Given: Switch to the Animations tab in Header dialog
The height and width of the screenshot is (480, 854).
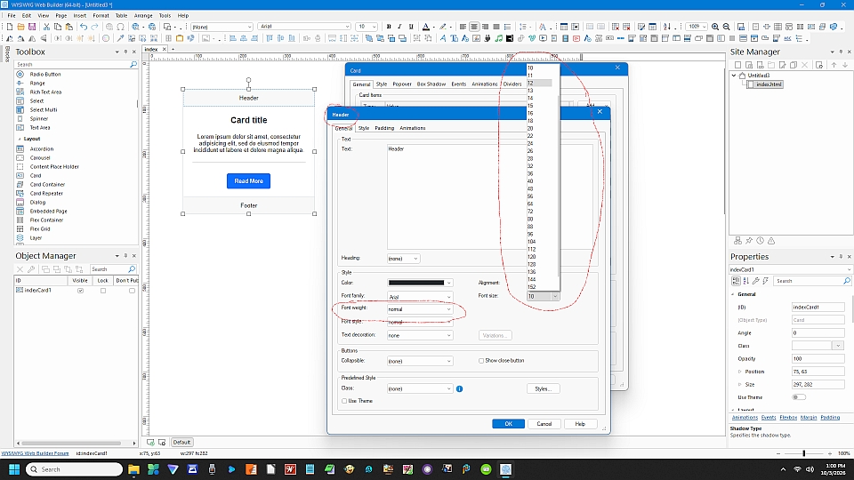Looking at the screenshot, I should [x=412, y=128].
